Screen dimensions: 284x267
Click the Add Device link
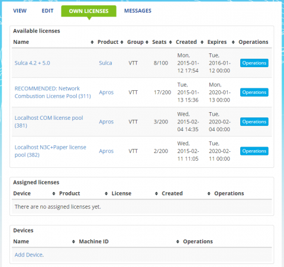coord(29,255)
